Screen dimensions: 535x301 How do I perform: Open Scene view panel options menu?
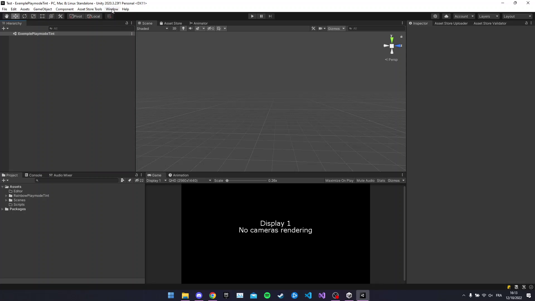click(402, 23)
